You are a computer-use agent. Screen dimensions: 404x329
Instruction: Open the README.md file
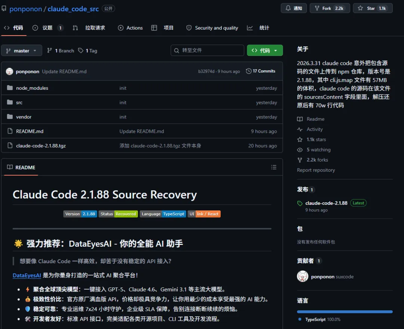pyautogui.click(x=30, y=131)
